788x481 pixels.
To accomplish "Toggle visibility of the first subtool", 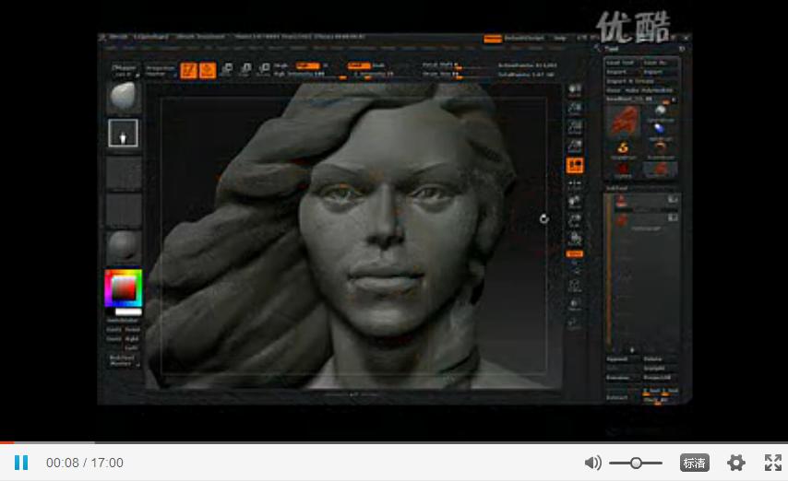I will [673, 200].
